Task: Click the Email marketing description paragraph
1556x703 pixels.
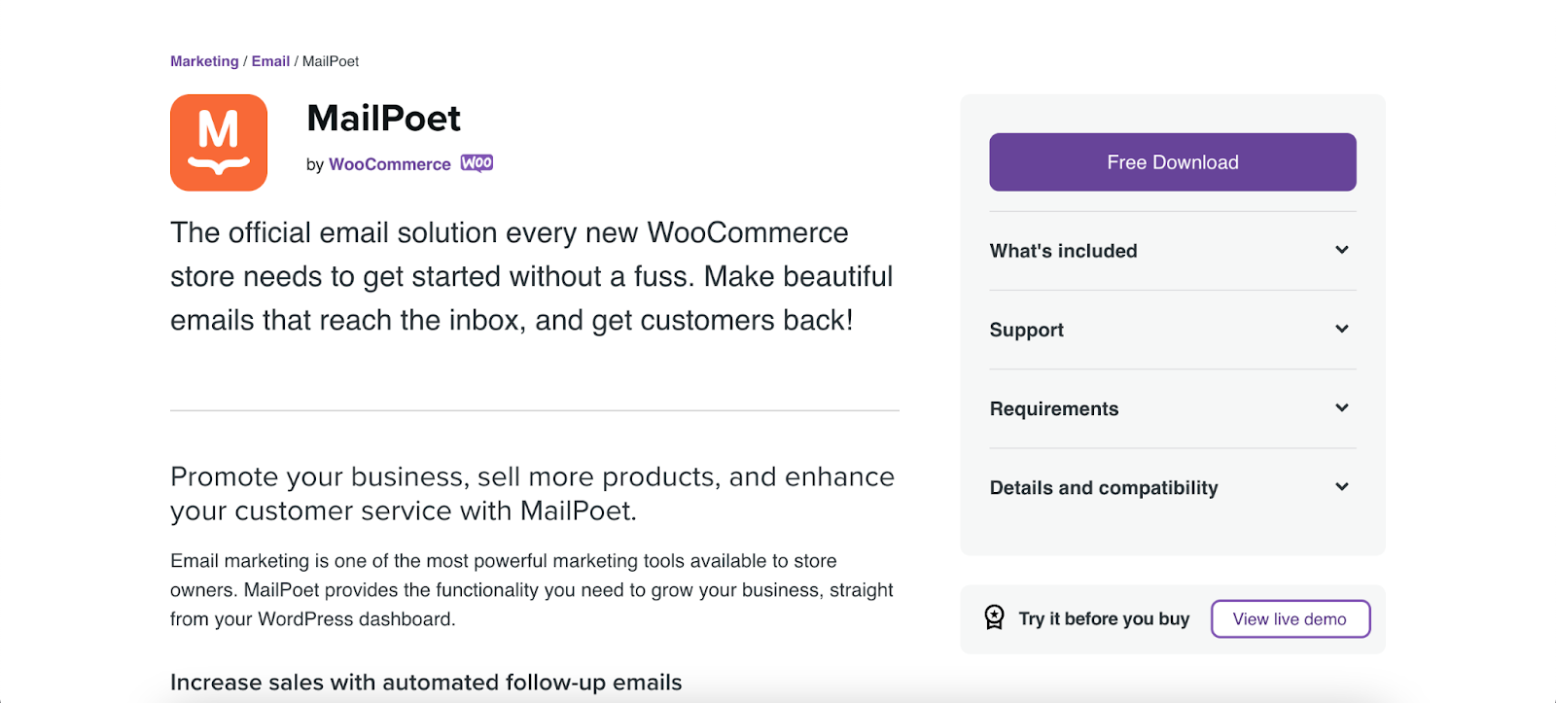Action: click(x=531, y=589)
